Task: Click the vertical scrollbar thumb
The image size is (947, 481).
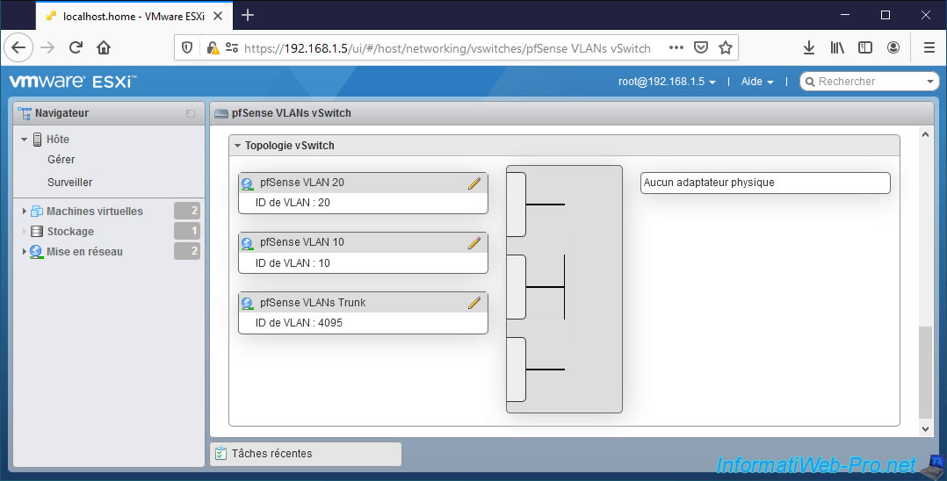Action: (925, 372)
